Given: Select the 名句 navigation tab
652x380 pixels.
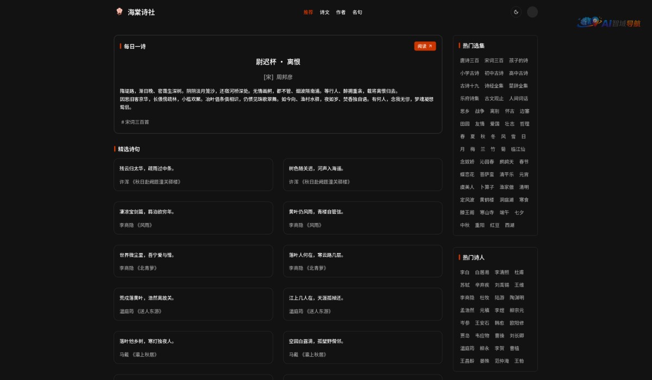Looking at the screenshot, I should tap(357, 12).
